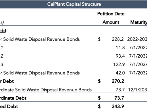This screenshot has height=110, width=147.
Task: Select the non-bold 73.7 bond amount
Action: tap(120, 90)
